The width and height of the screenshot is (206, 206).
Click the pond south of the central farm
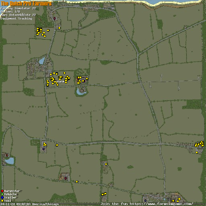[81, 92]
